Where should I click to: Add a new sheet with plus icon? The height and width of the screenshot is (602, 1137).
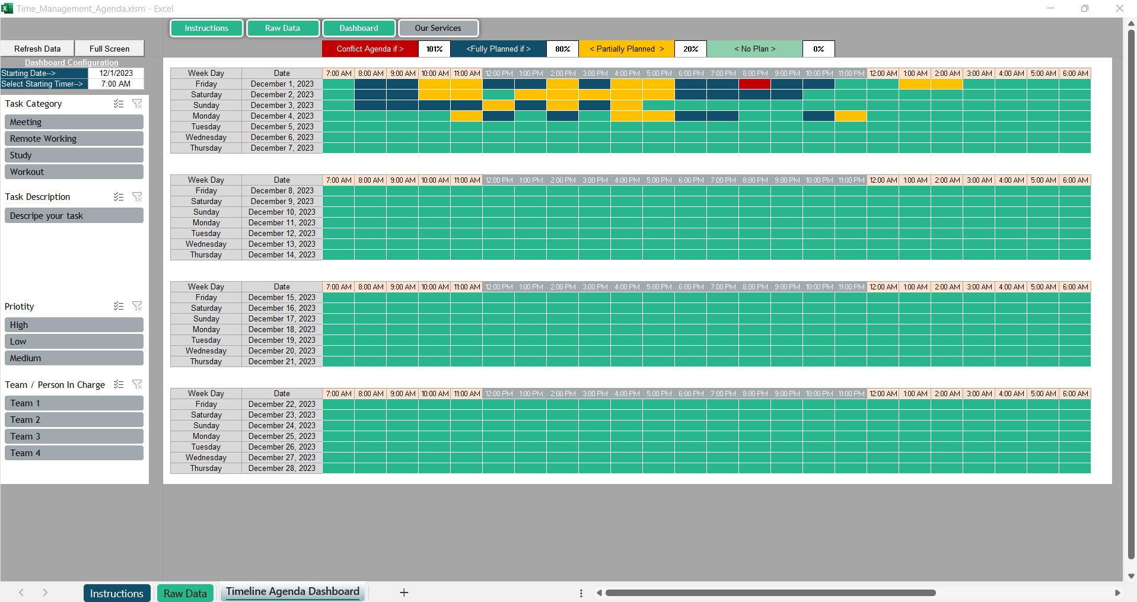pyautogui.click(x=404, y=593)
